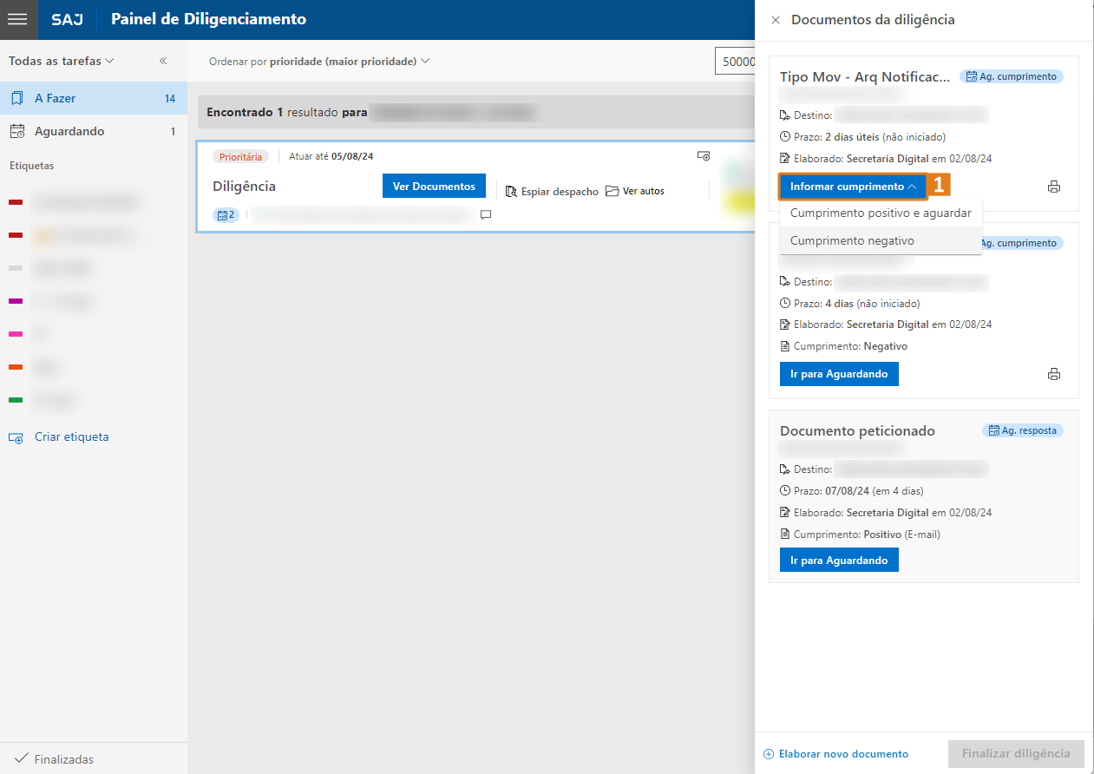Viewport: 1094px width, 774px height.
Task: Click the calendar badge showing 2
Action: 226,214
